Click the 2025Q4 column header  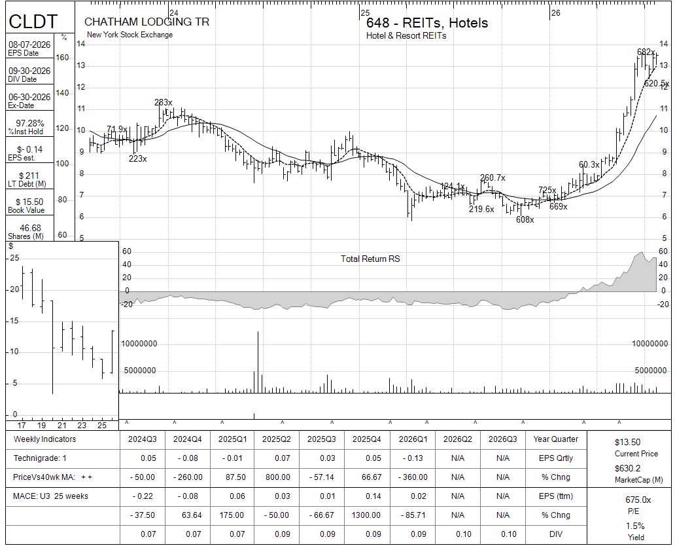[367, 439]
